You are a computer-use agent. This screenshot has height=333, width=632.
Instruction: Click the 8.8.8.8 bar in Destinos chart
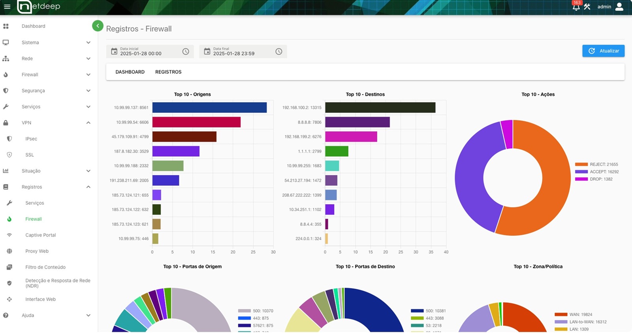[357, 122]
